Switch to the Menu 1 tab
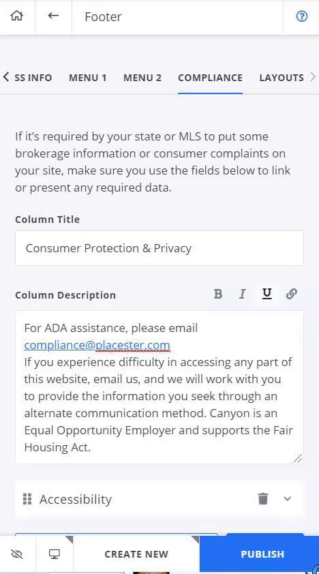 88,78
